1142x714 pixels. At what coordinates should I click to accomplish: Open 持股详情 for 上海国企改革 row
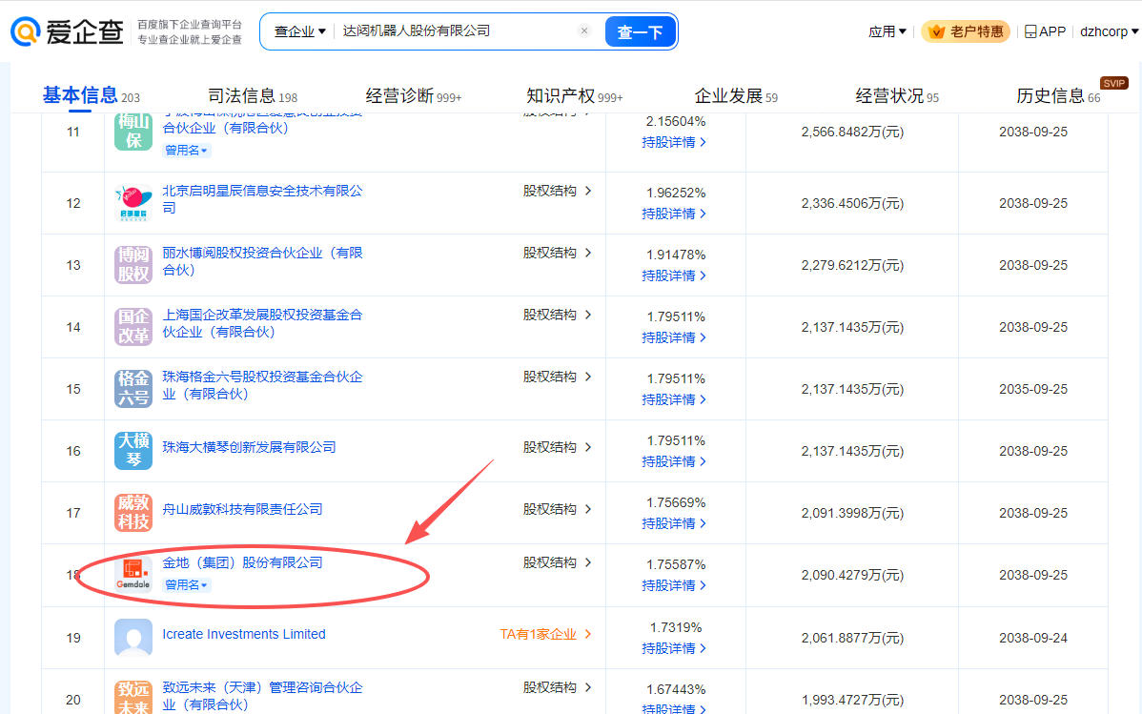tap(674, 337)
